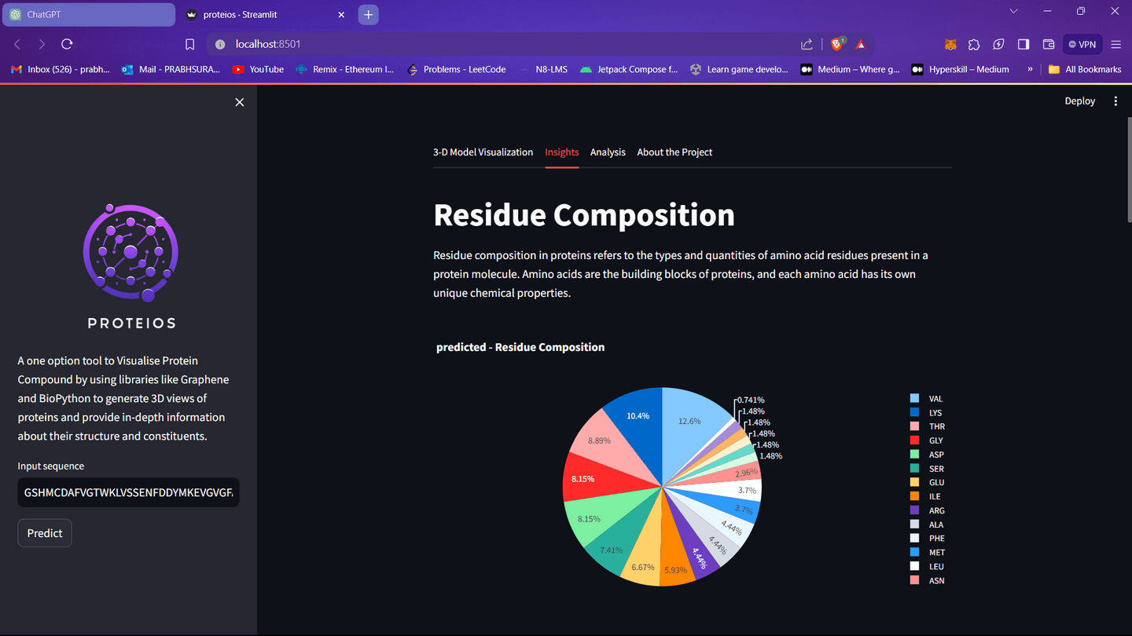Close the proteios - Streamlit tab
Image resolution: width=1132 pixels, height=636 pixels.
coord(341,14)
